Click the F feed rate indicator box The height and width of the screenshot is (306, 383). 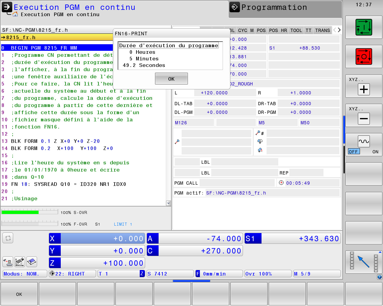(198, 274)
